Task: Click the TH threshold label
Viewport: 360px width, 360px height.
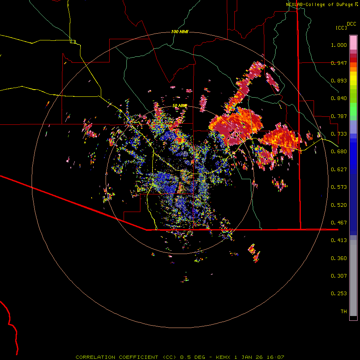Action: pos(344,312)
